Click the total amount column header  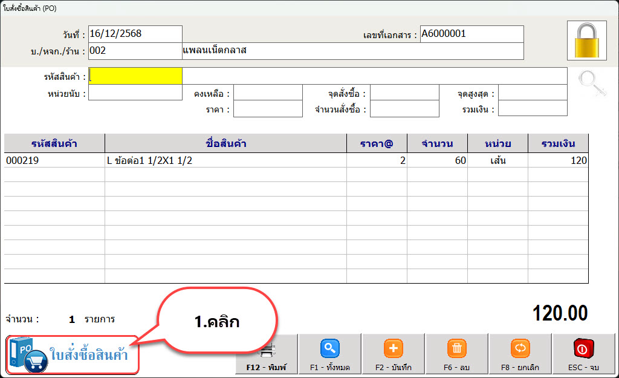click(558, 144)
